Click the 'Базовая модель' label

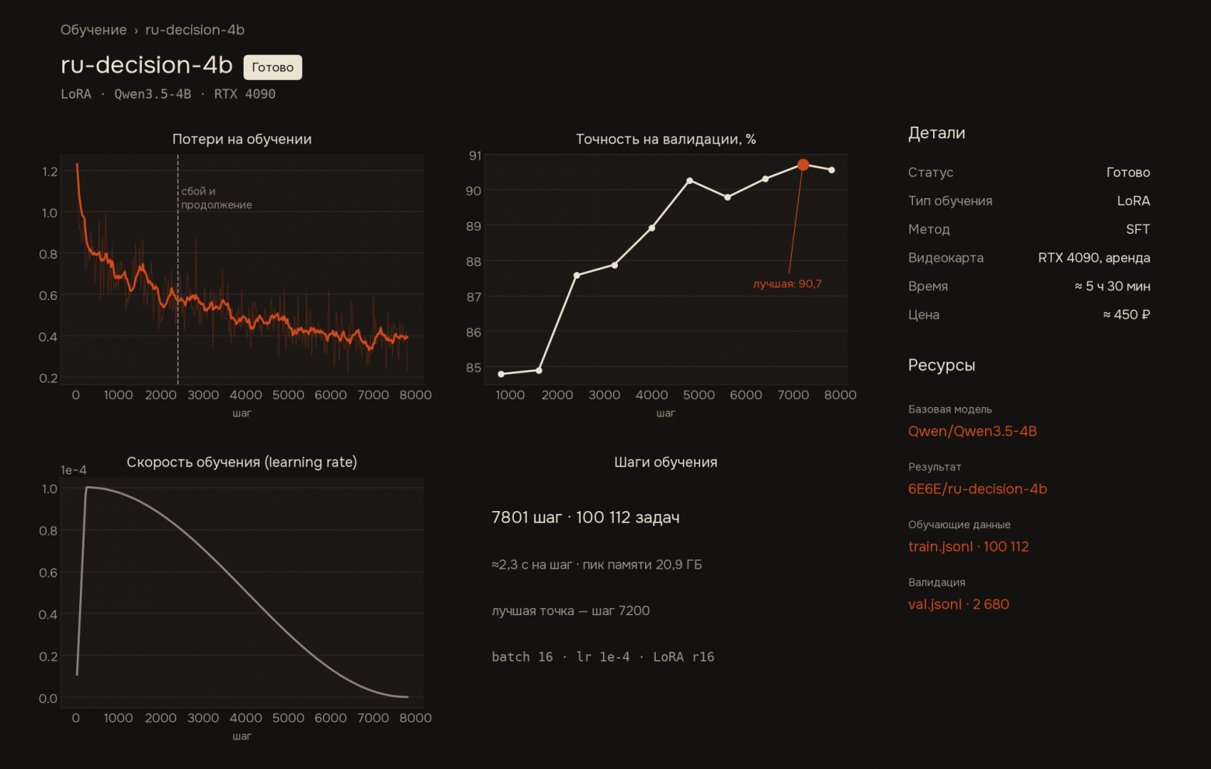[x=950, y=409]
